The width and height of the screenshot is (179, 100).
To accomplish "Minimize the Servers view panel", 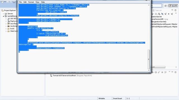I will tap(172, 72).
